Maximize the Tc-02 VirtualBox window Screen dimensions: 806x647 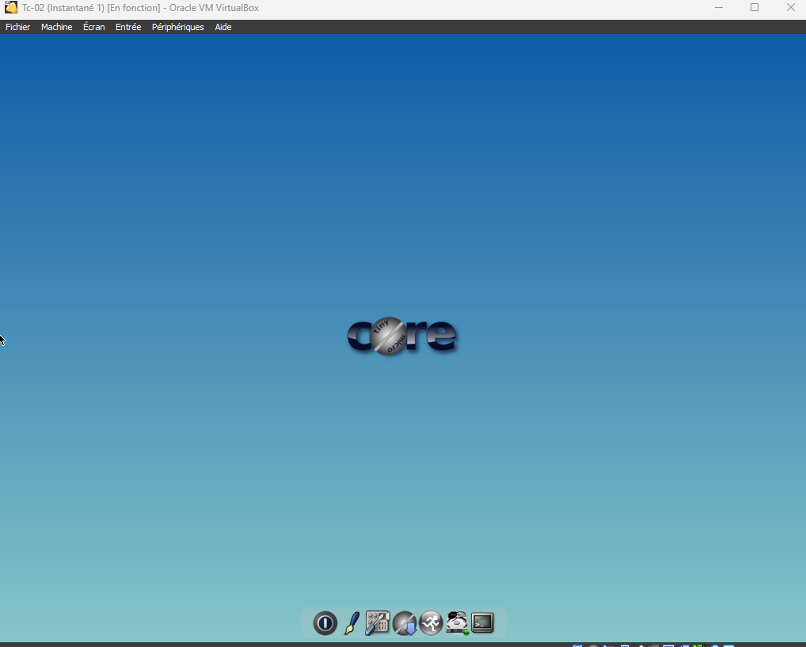click(x=755, y=7)
